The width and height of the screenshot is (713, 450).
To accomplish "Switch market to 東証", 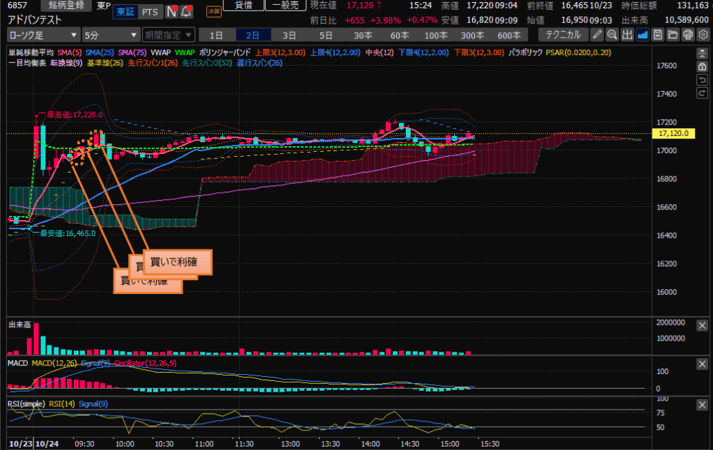I will (x=125, y=12).
